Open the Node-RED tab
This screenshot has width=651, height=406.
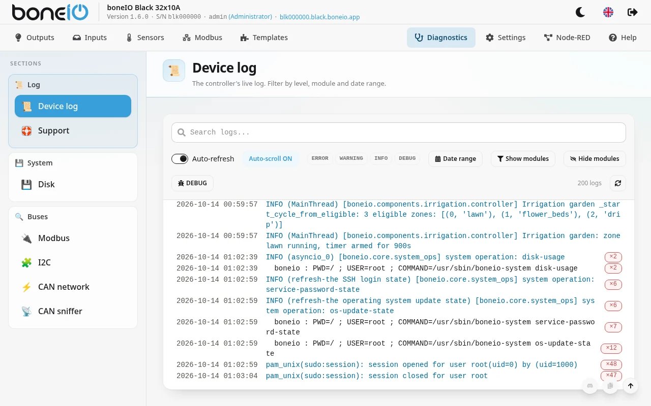coord(567,38)
